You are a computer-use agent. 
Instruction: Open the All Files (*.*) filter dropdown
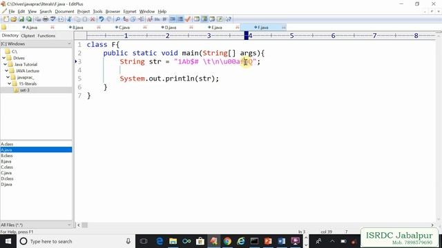pyautogui.click(x=69, y=225)
